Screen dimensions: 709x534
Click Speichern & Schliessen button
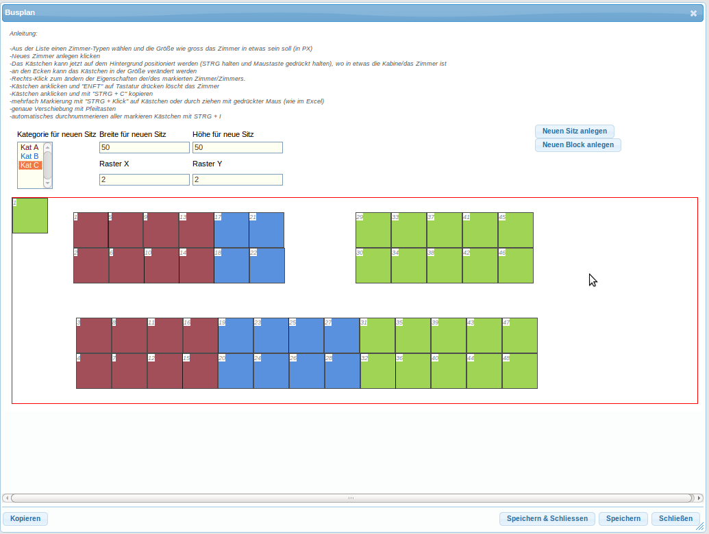(x=547, y=518)
